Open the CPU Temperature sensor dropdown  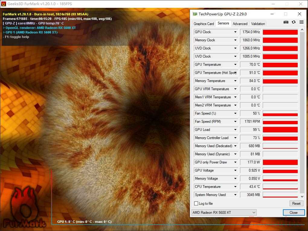[235, 187]
